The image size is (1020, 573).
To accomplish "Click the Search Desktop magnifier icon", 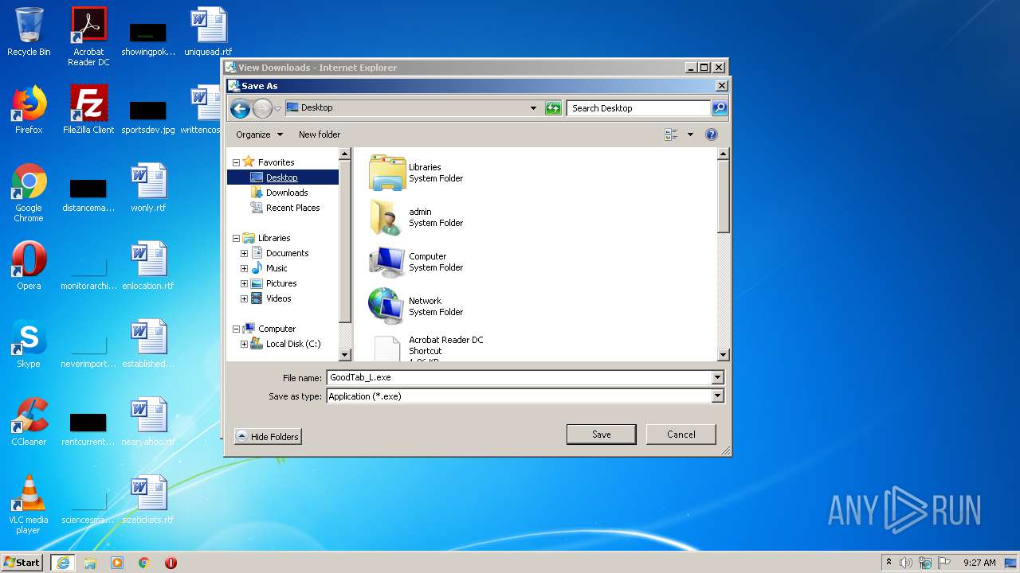I will click(719, 108).
